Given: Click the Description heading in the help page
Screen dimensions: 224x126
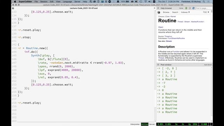Looking at the screenshot, I should 166,47.
